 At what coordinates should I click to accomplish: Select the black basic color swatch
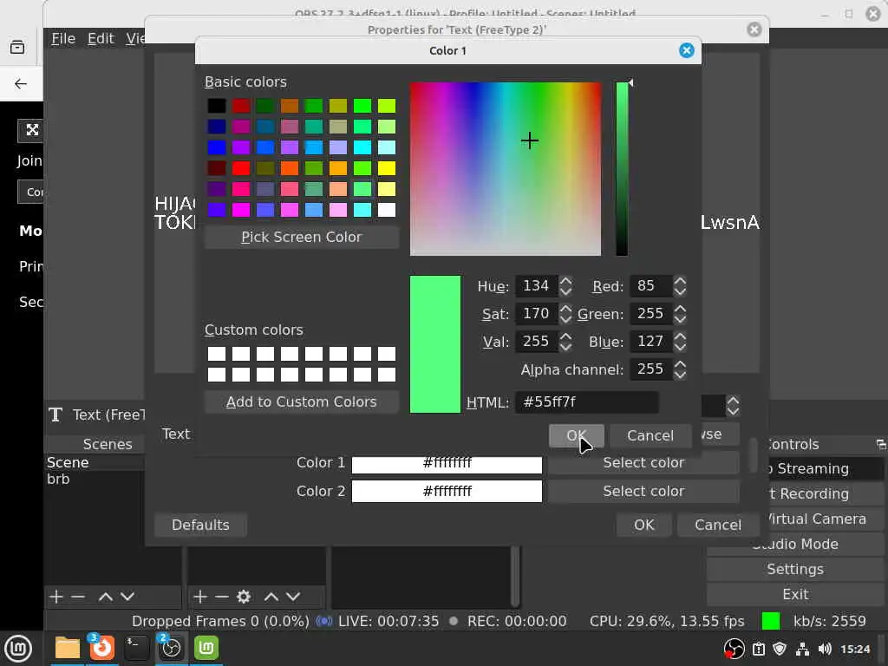[216, 106]
